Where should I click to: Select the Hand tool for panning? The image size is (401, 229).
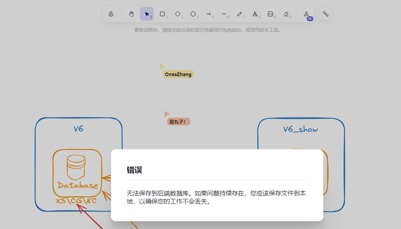131,14
